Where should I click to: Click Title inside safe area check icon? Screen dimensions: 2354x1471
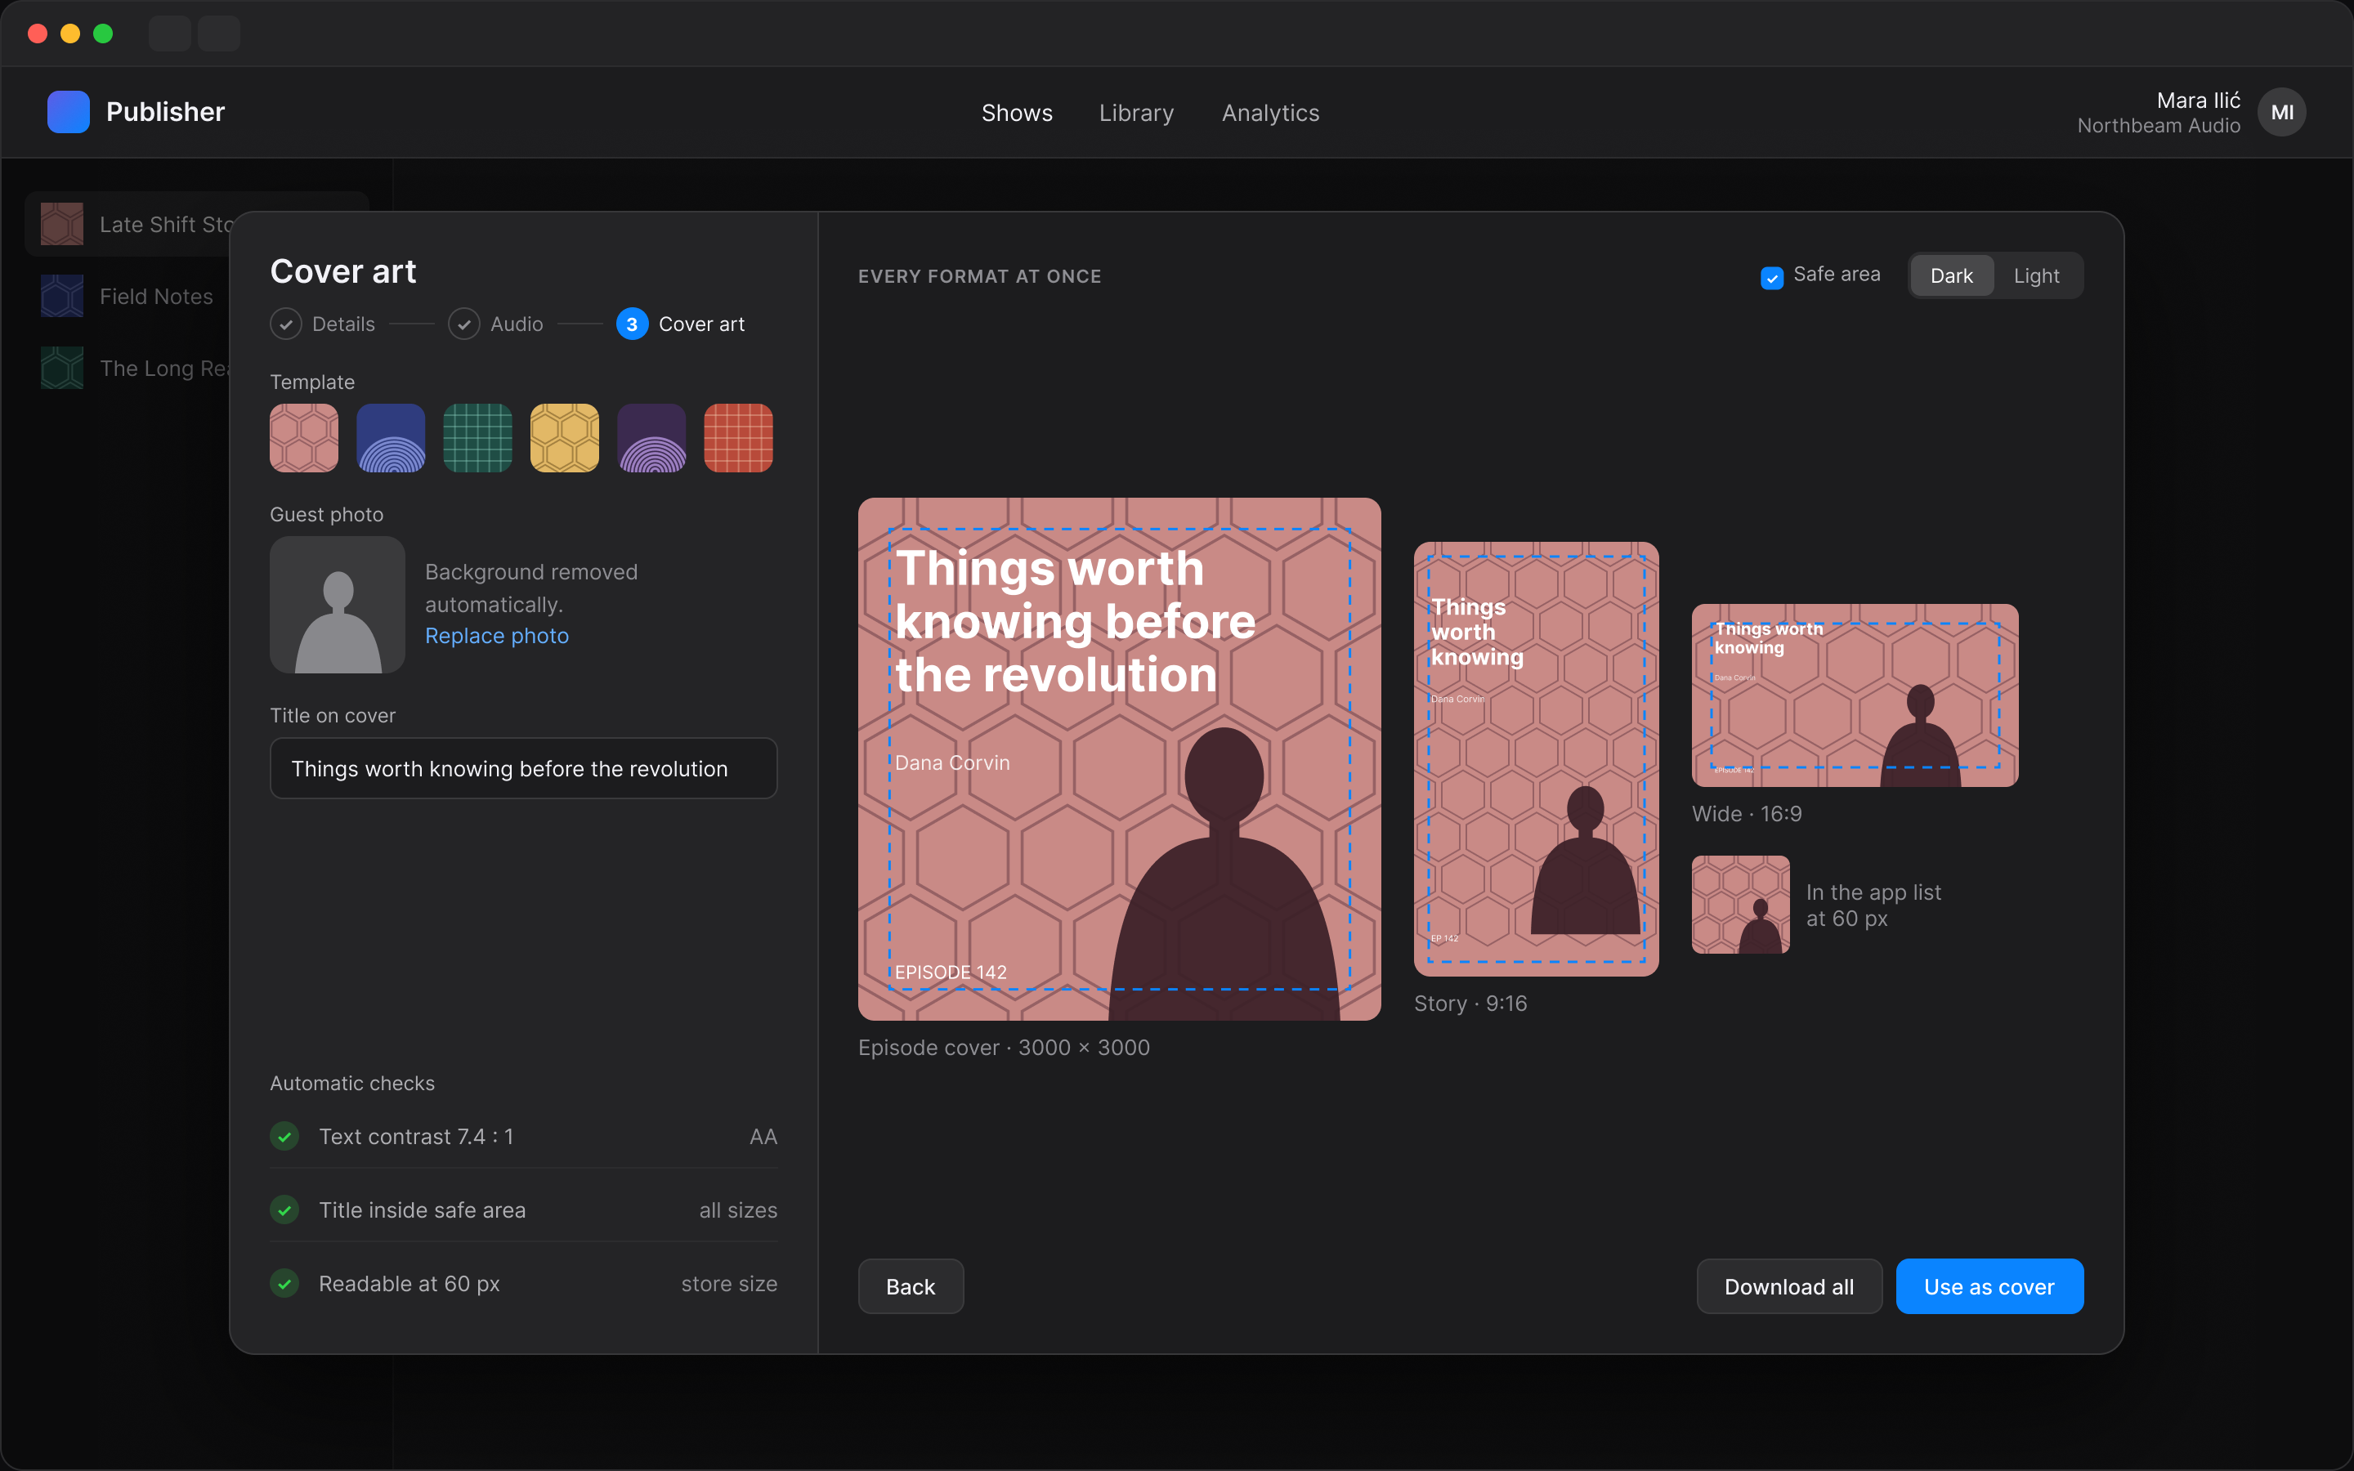point(284,1210)
